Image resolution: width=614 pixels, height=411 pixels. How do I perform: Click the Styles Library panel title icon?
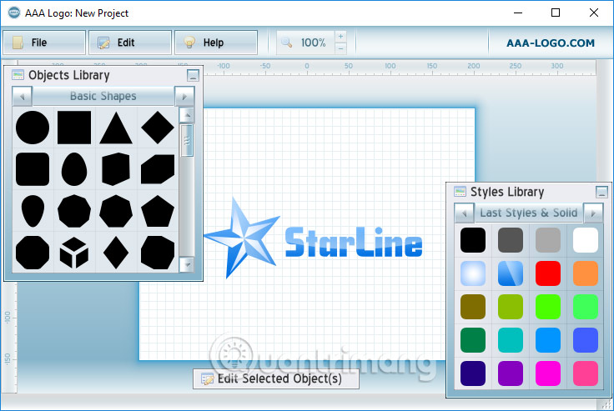click(460, 192)
